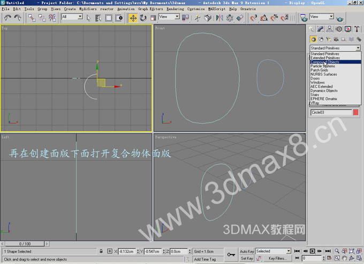The image size is (364, 264).
Task: Click the Y coordinate spinner arrows
Action: coord(164,251)
